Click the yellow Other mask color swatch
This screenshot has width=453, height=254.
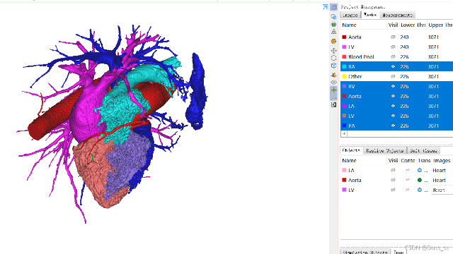pyautogui.click(x=344, y=76)
